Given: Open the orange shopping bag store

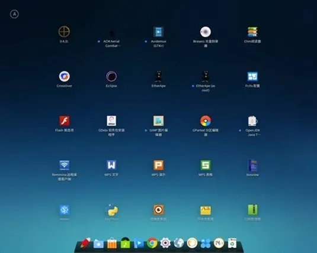Looking at the screenshot, I should 112,243.
